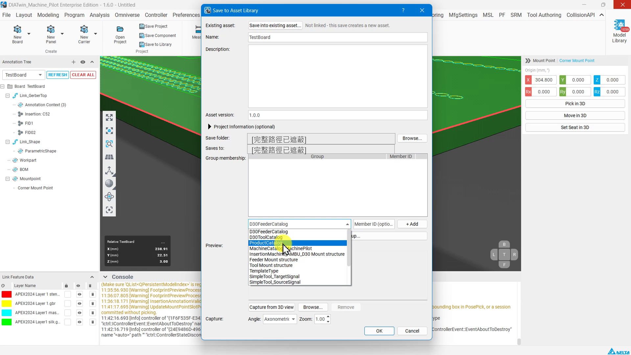Click the shaded sphere display-mode icon
The height and width of the screenshot is (355, 631).
(109, 183)
